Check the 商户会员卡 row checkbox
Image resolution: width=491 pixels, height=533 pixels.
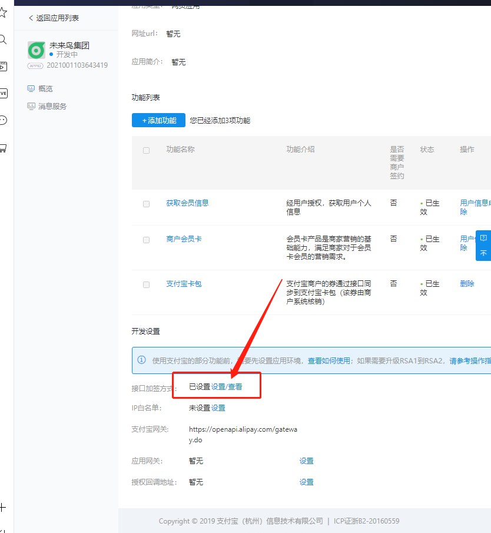click(x=147, y=240)
